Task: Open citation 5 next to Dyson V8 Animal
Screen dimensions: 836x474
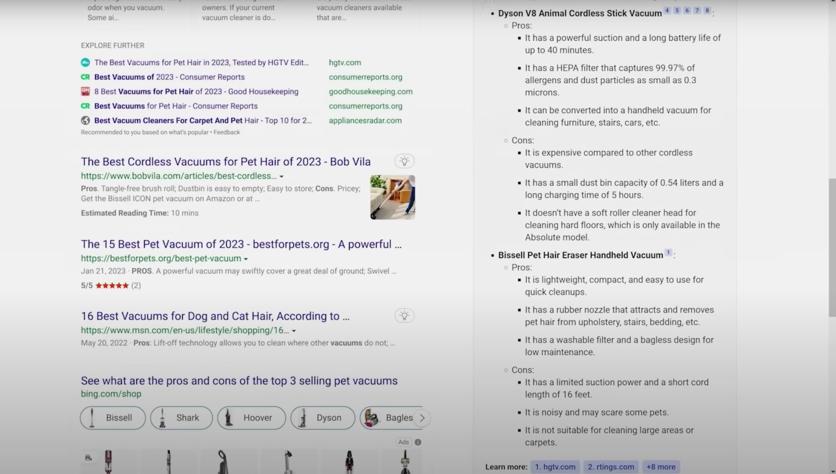Action: (x=677, y=10)
